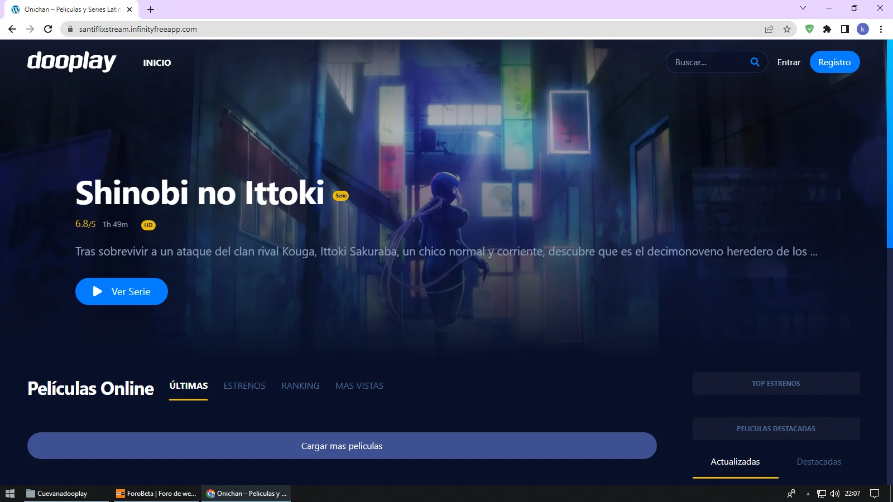Image resolution: width=893 pixels, height=502 pixels.
Task: Click the Registro button
Action: coord(834,62)
